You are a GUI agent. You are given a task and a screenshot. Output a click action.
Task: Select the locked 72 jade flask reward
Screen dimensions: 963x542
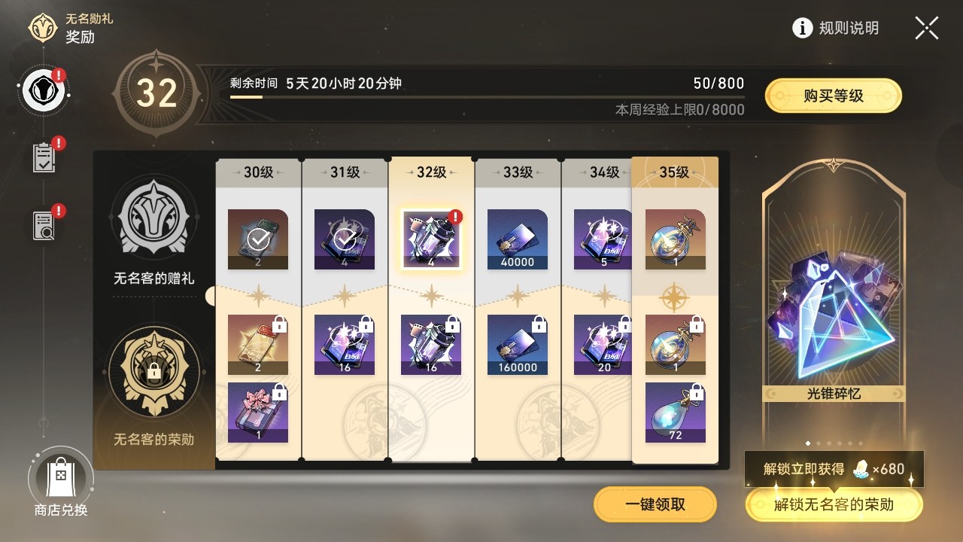pyautogui.click(x=676, y=413)
